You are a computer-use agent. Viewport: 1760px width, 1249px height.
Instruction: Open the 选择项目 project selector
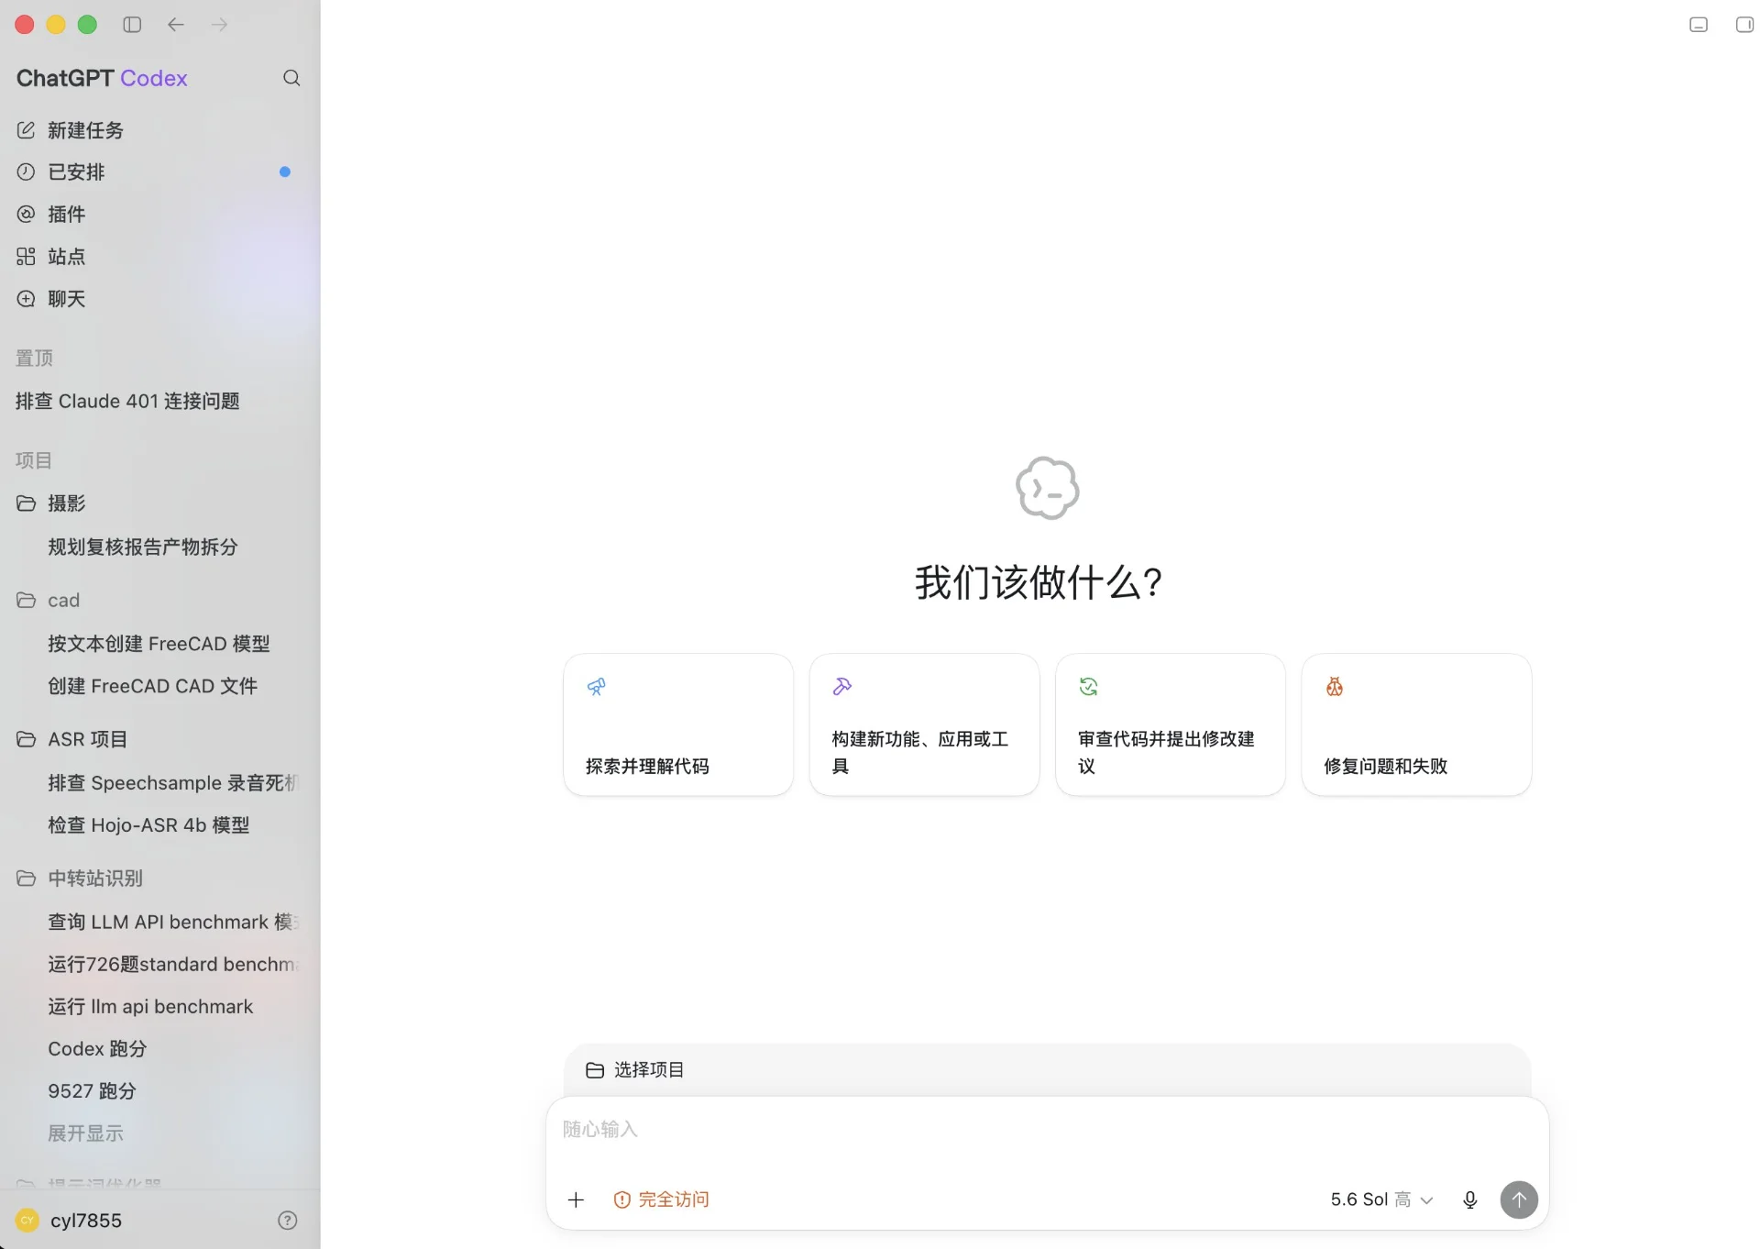[635, 1070]
